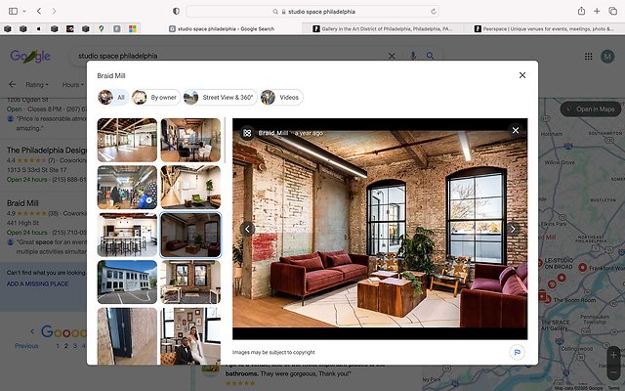Switch to the Peerspace browser tab

point(542,29)
